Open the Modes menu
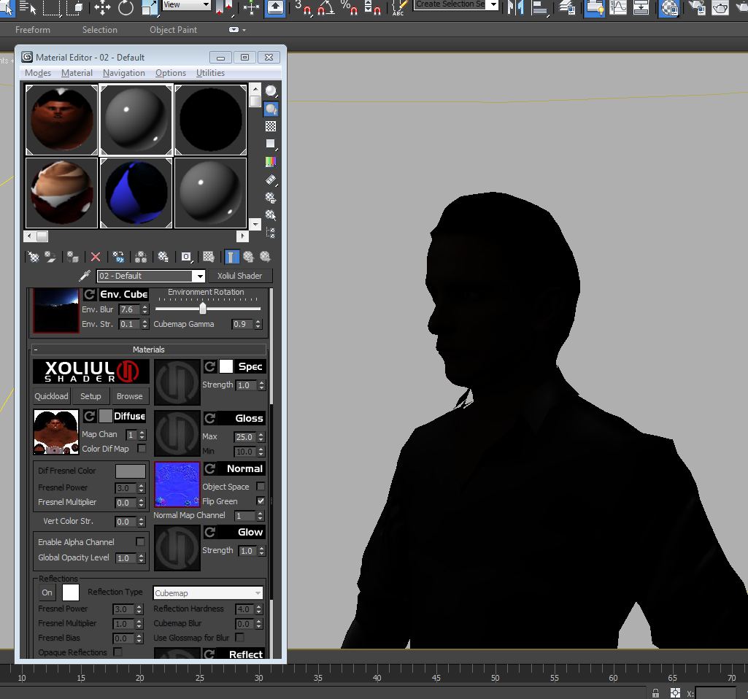Screen dimensions: 748x699 tap(38, 73)
